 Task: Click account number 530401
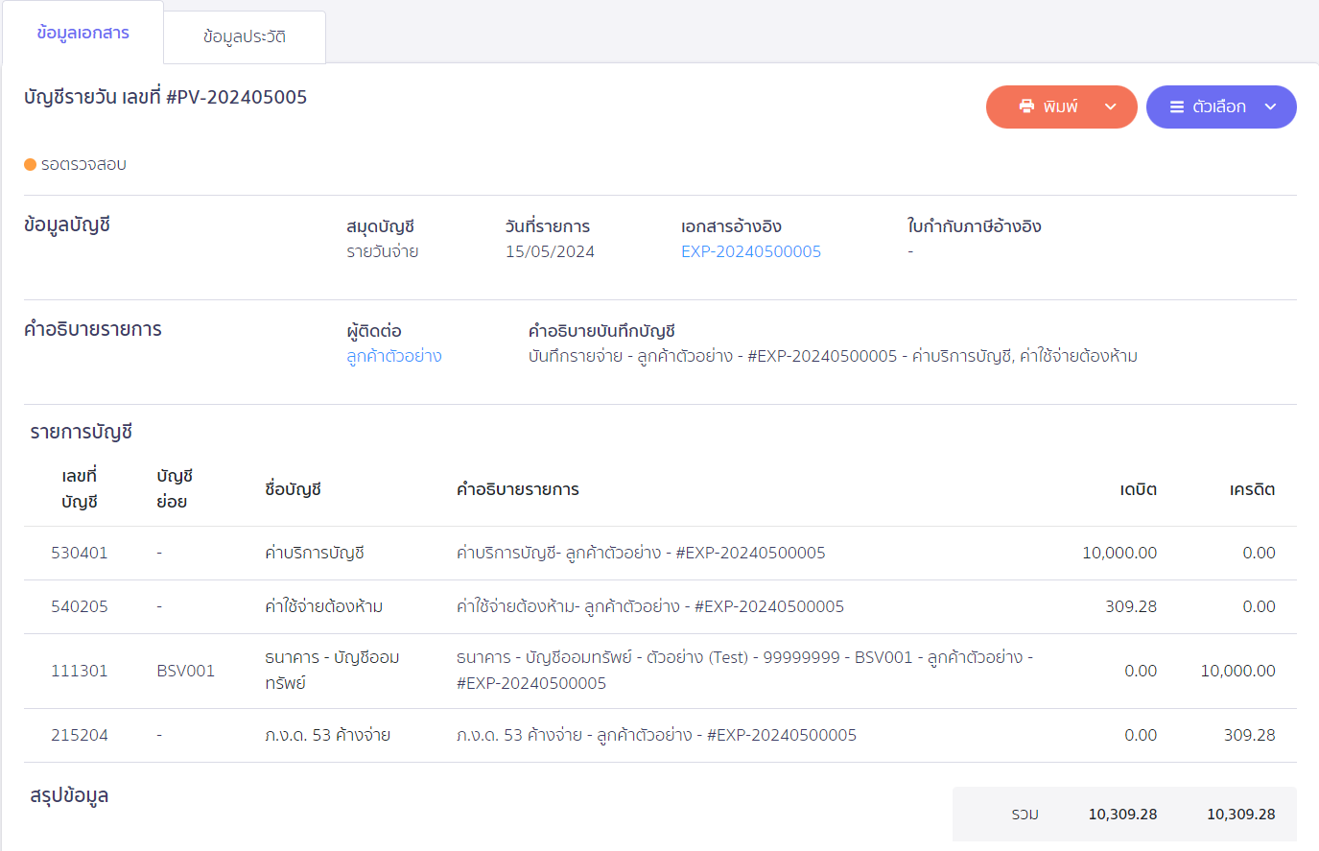80,553
